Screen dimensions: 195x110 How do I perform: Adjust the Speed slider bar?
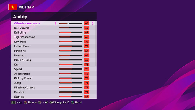point(71,69)
